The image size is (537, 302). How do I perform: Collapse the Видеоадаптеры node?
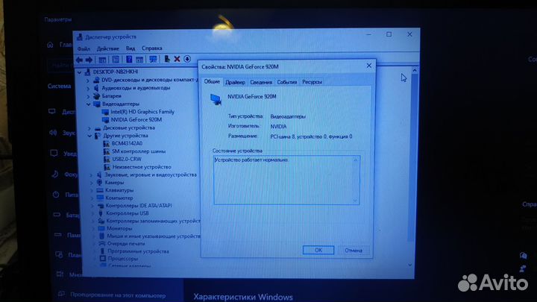[88, 104]
